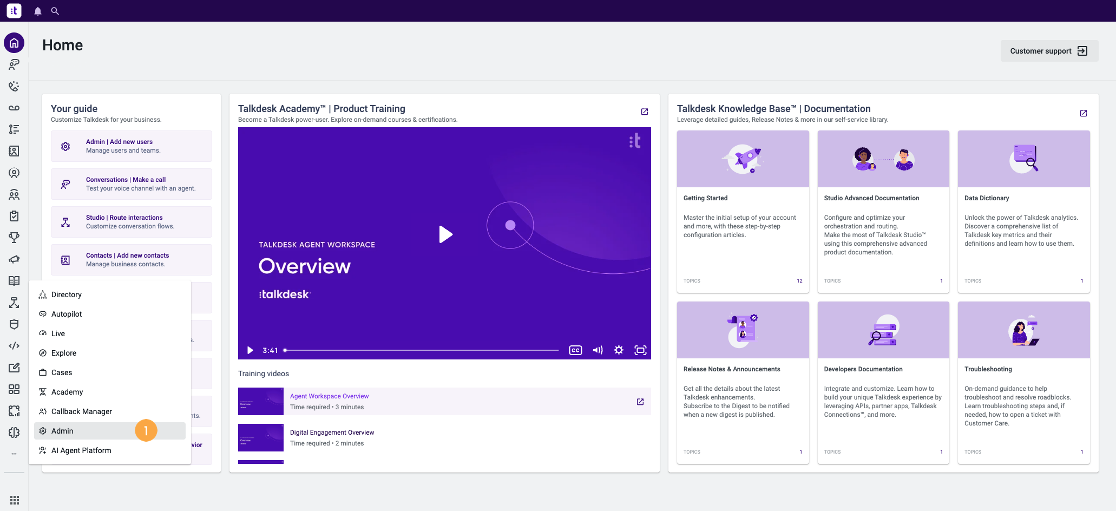Image resolution: width=1116 pixels, height=511 pixels.
Task: Toggle closed captions on the video
Action: pos(575,350)
